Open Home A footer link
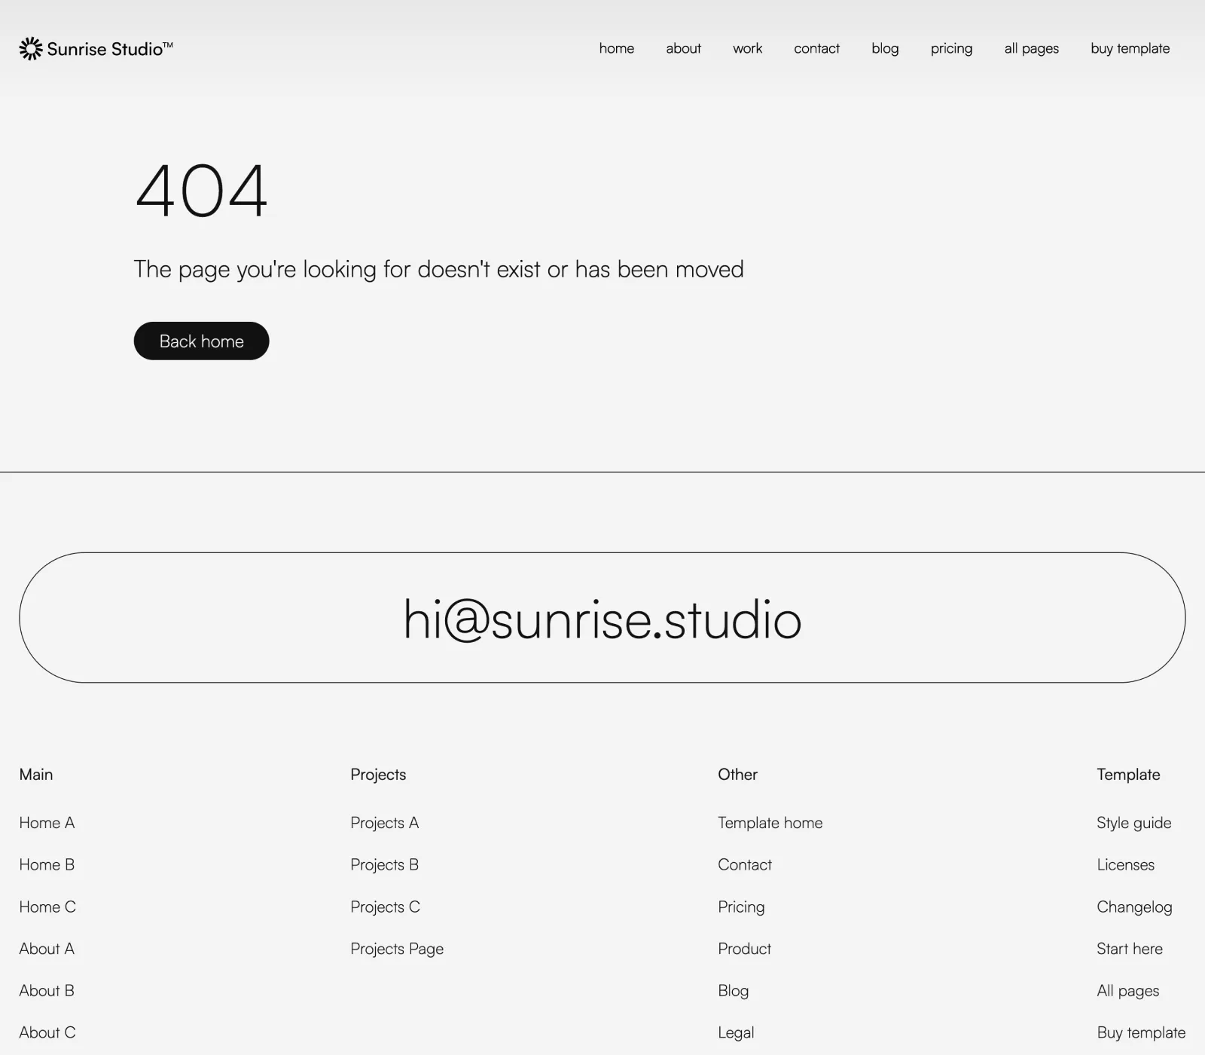Image resolution: width=1205 pixels, height=1055 pixels. point(47,823)
